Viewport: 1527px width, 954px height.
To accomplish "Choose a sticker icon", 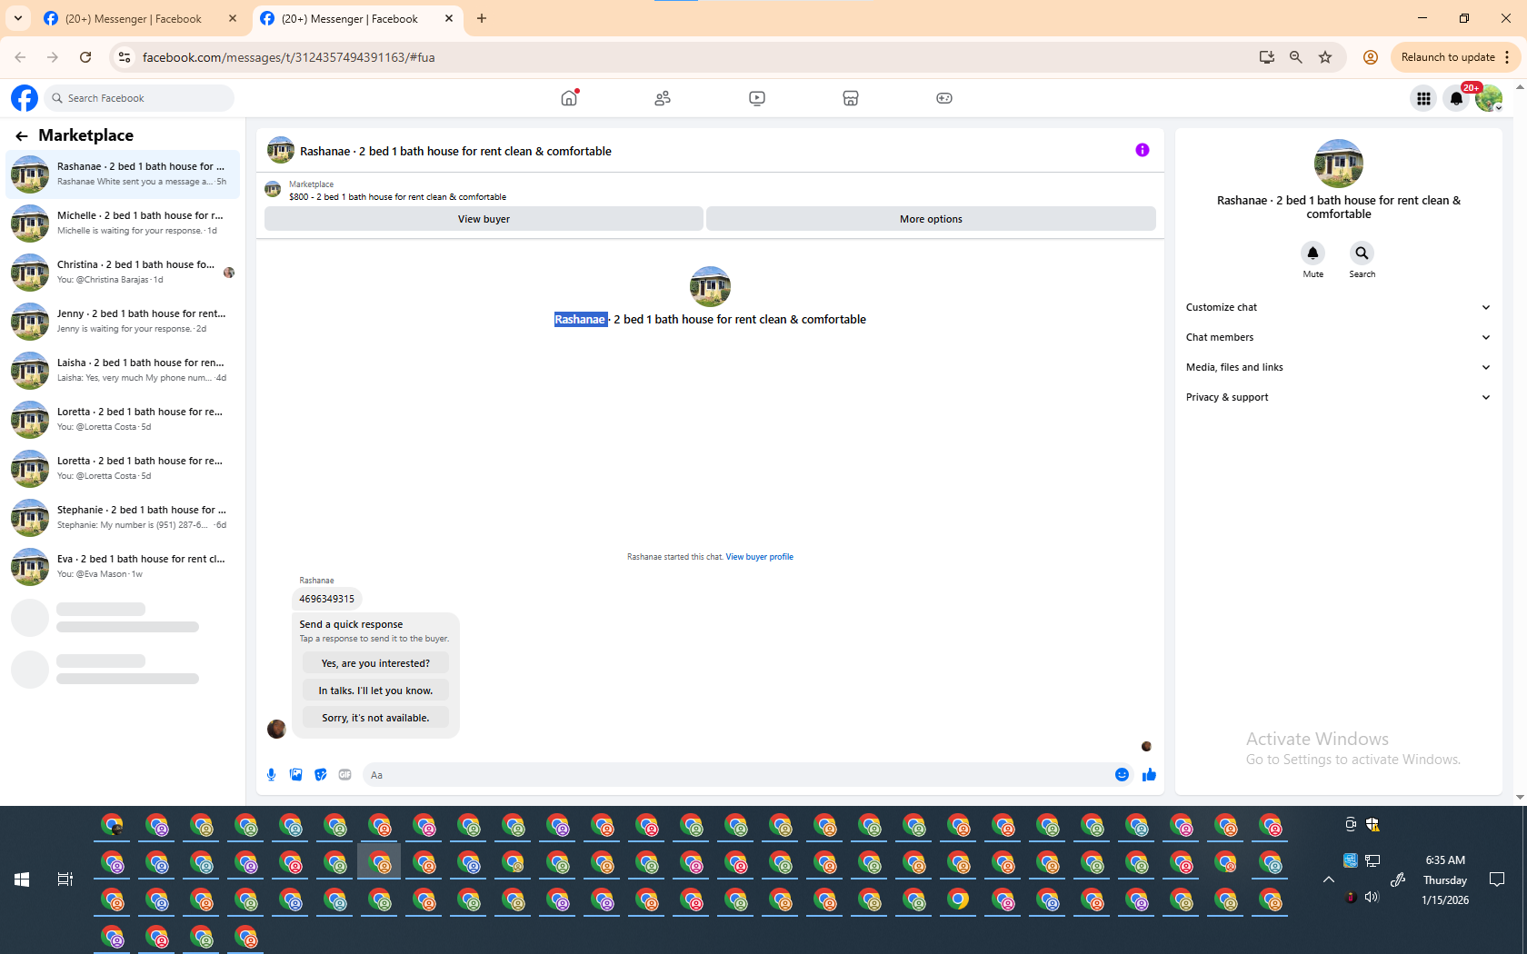I will coord(320,775).
